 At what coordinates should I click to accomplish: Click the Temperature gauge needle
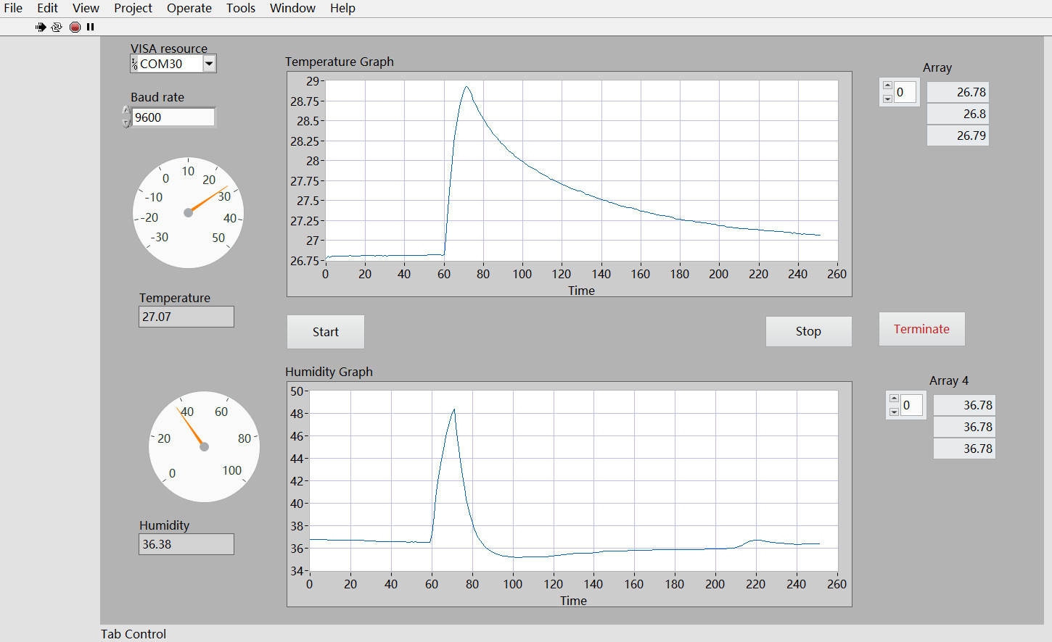[208, 199]
